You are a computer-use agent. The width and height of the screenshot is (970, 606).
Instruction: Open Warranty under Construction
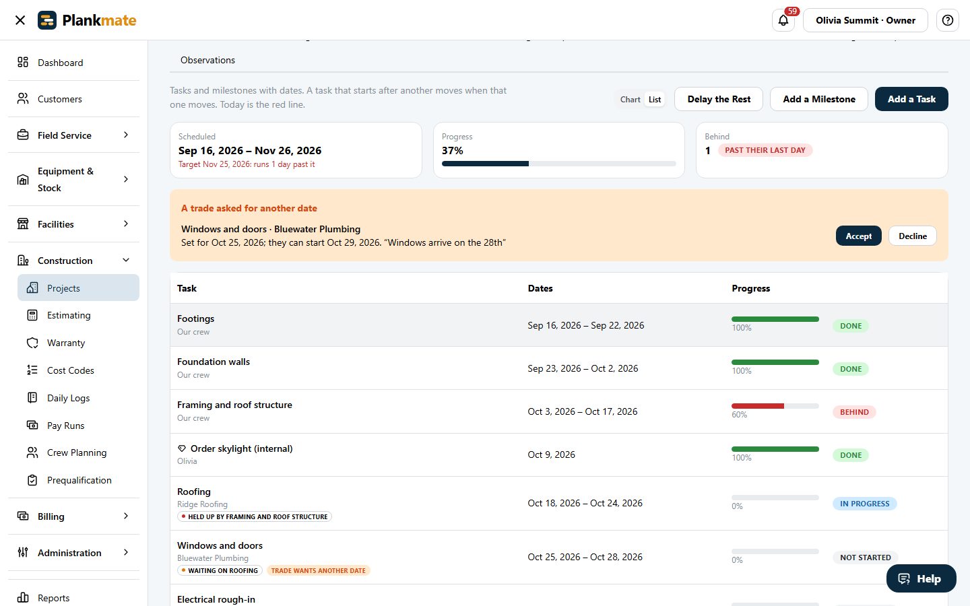[x=78, y=343]
